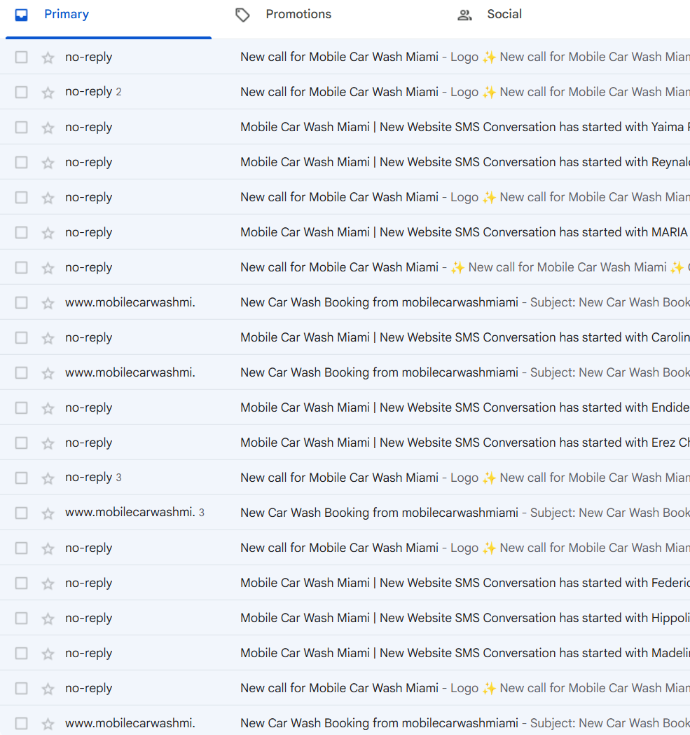Star the MARIA SMS conversation email

[47, 231]
